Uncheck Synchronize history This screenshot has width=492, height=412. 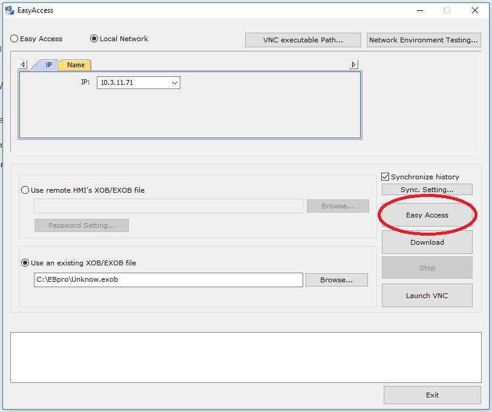[x=385, y=176]
